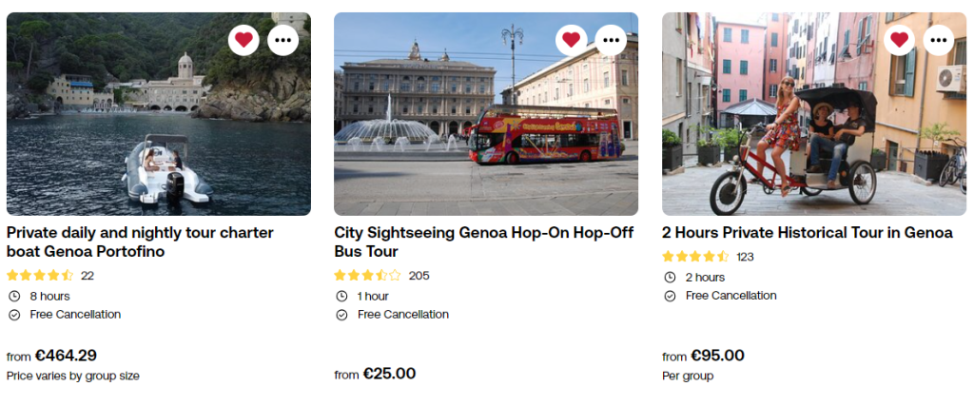Screen dimensions: 974x406
Task: Open three-dot menu on bus tour card
Action: [611, 39]
